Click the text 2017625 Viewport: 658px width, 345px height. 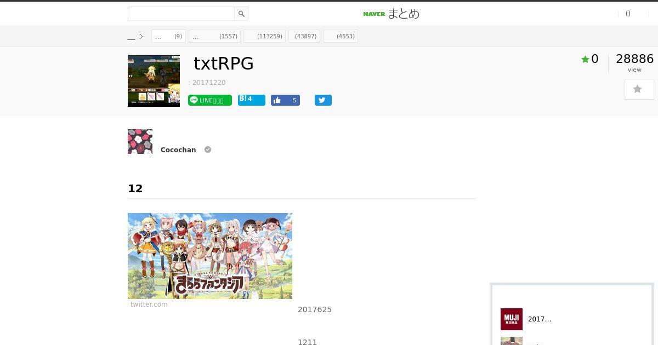(315, 309)
